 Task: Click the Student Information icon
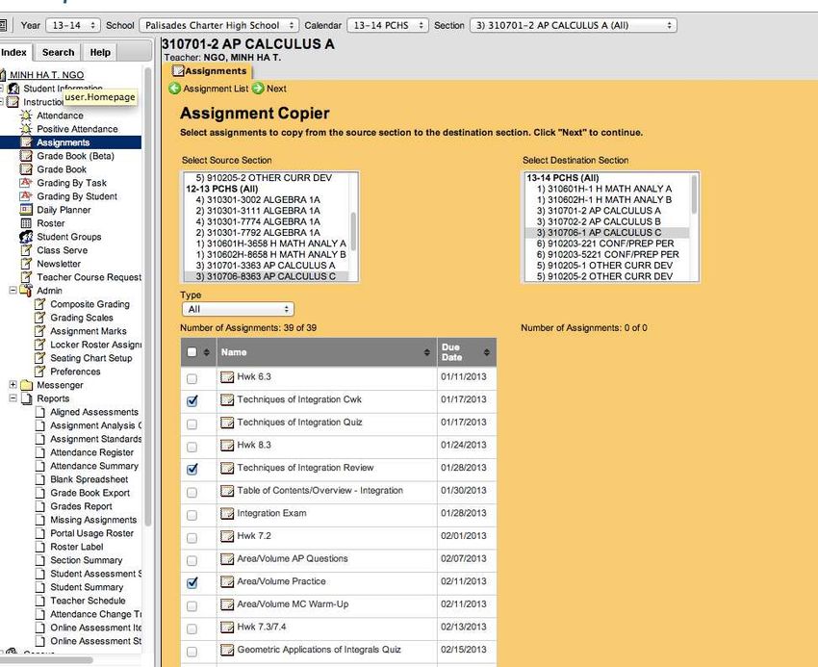(x=13, y=89)
